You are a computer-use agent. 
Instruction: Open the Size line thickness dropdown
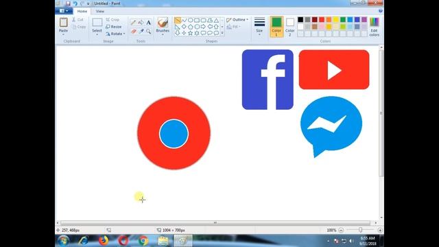pos(259,27)
